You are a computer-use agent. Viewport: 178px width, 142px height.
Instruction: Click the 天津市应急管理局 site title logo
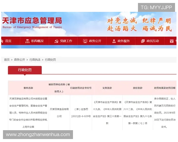(32, 20)
